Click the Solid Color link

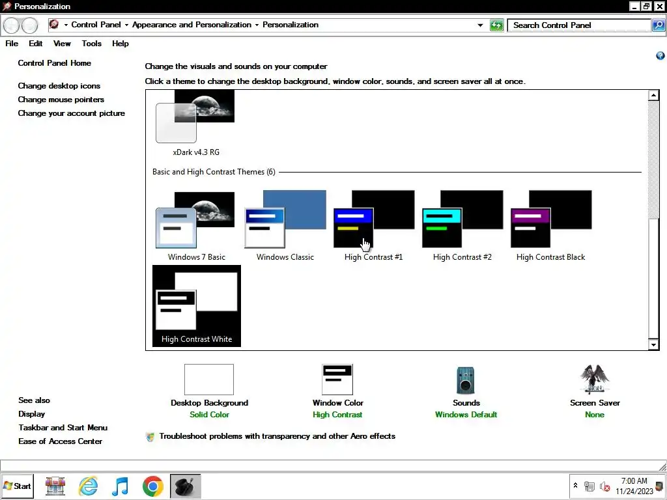click(209, 415)
